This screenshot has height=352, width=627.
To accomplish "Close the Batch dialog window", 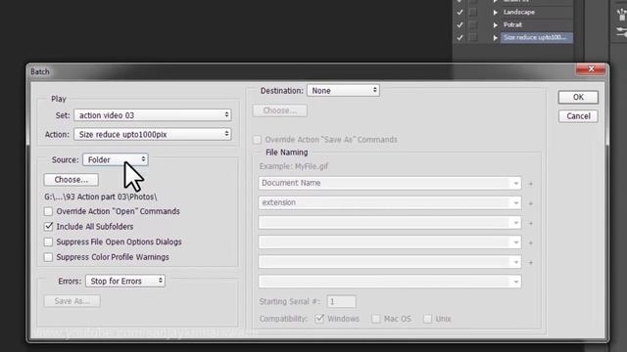I will pos(591,69).
